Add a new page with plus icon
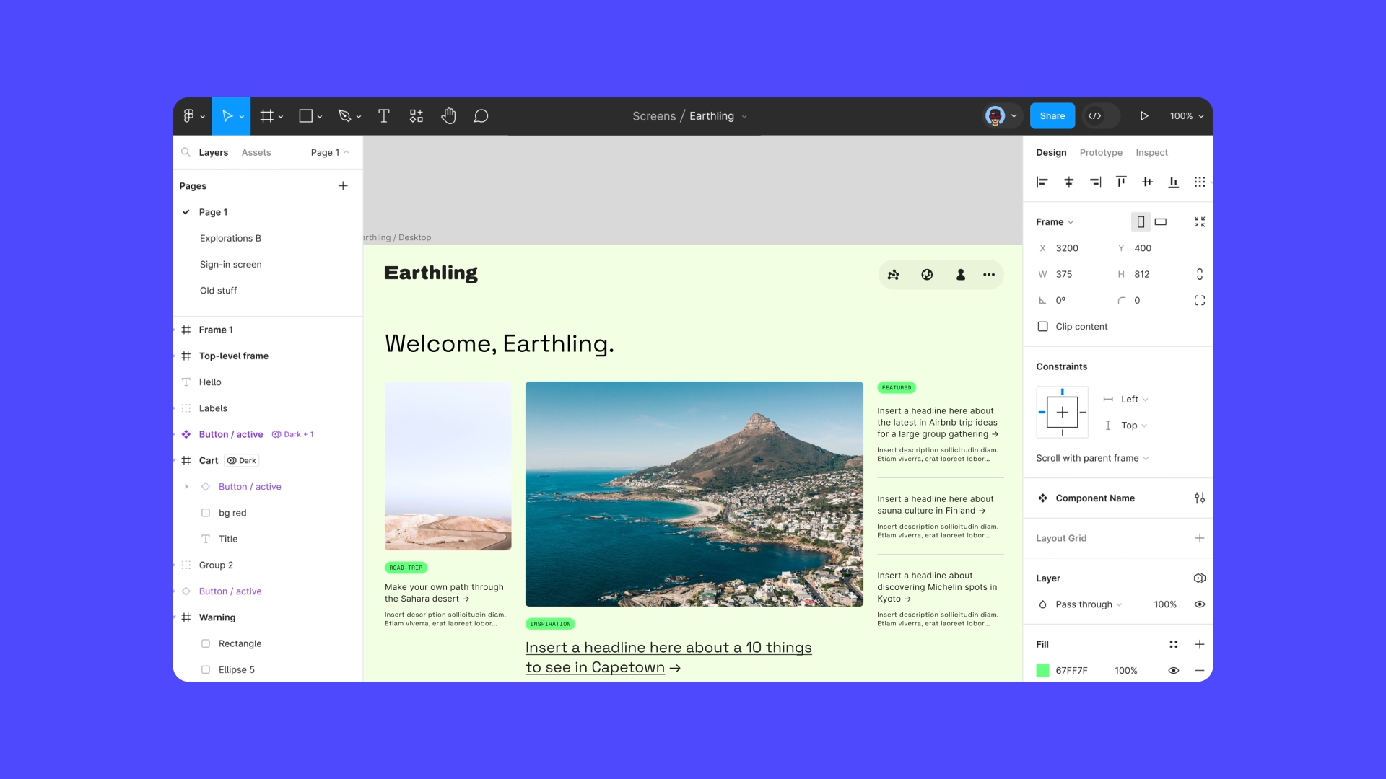Image resolution: width=1386 pixels, height=779 pixels. (x=343, y=186)
